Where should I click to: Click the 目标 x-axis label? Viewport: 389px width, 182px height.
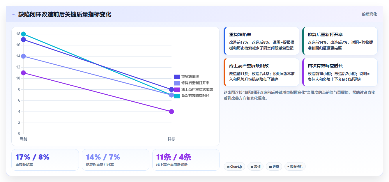[171, 139]
